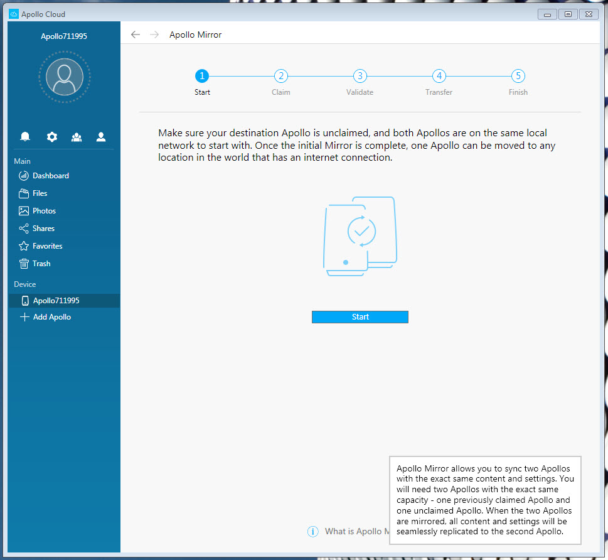This screenshot has width=608, height=560.
Task: Click the What is Apollo Mirror link
Action: pyautogui.click(x=357, y=531)
